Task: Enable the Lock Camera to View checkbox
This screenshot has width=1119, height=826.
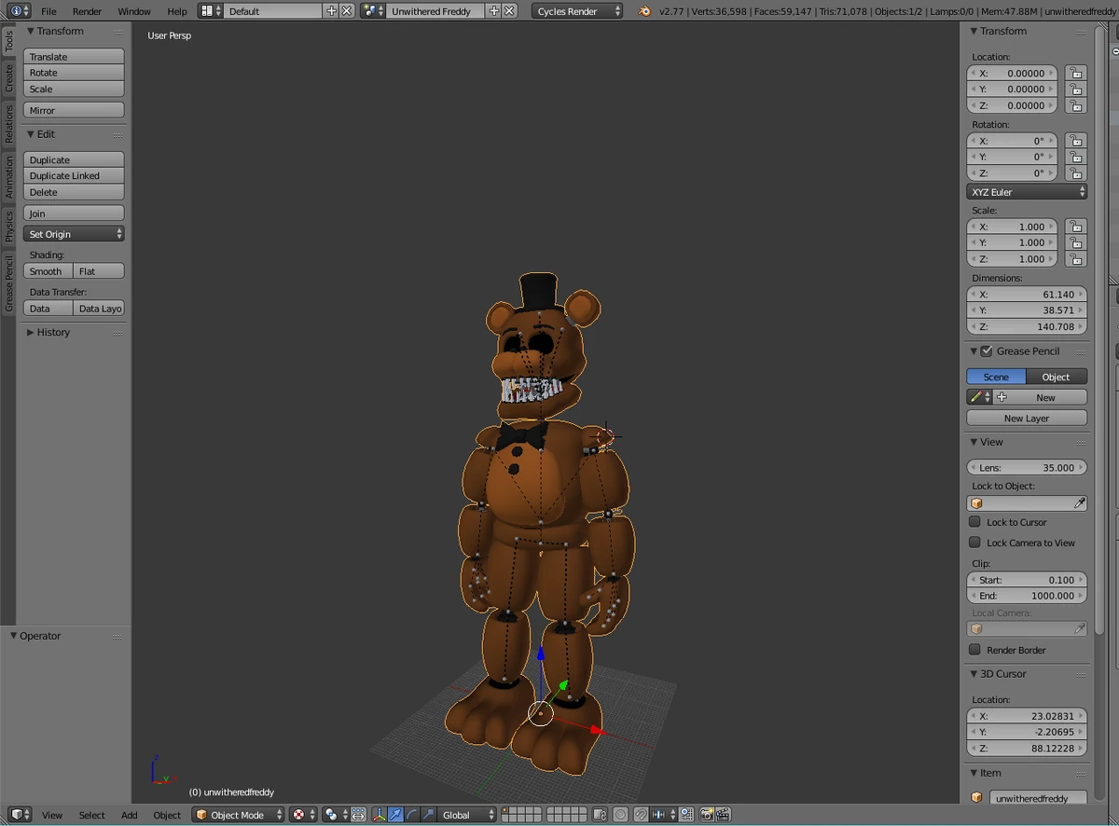Action: [x=974, y=543]
